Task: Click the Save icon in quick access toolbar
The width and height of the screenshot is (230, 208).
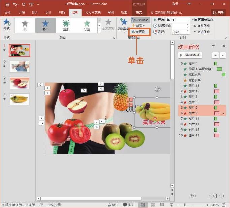Action: (7, 4)
